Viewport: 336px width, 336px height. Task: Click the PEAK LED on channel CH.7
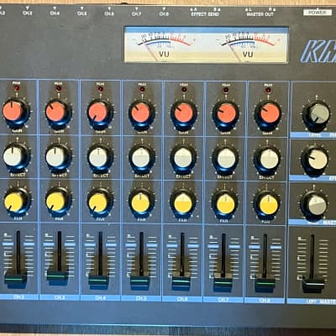point(226,90)
